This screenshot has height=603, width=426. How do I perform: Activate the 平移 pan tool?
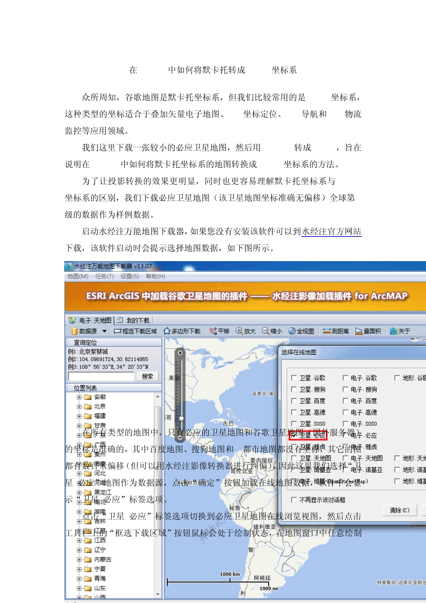pyautogui.click(x=219, y=331)
